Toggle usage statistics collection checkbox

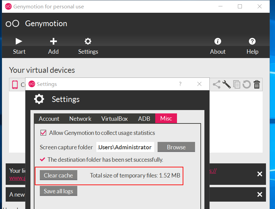coord(43,133)
